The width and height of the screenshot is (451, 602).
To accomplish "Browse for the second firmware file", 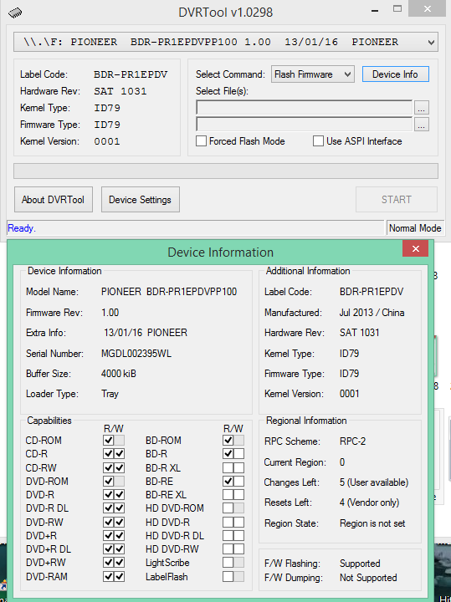I will (x=422, y=125).
